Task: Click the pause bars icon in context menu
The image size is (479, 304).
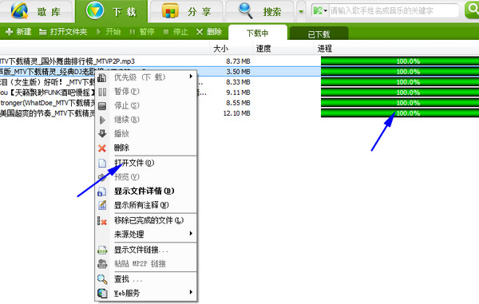Action: [102, 92]
